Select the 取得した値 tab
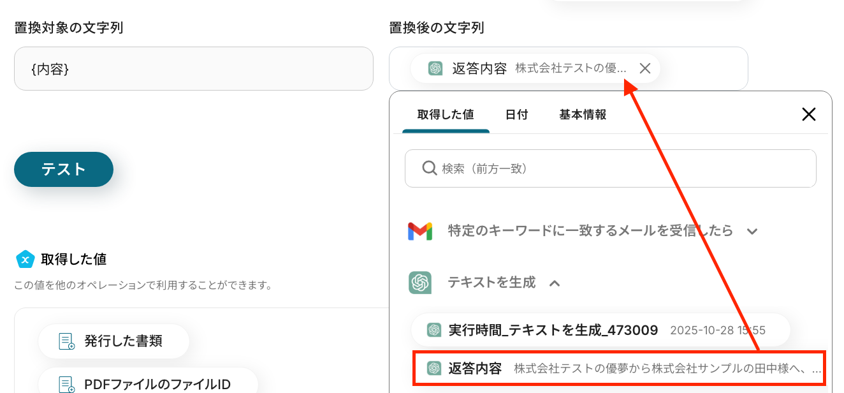This screenshot has height=393, width=844. click(446, 115)
